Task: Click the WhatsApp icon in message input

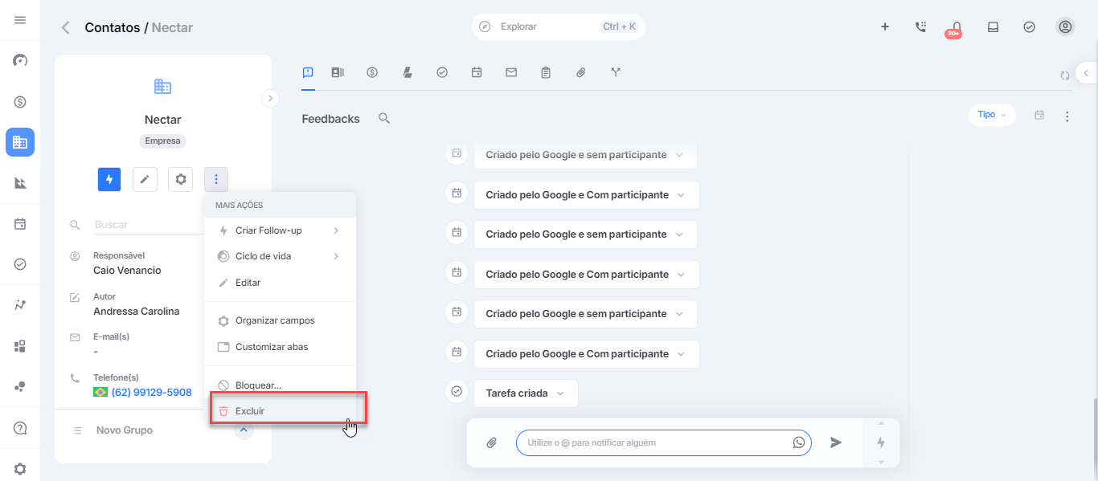Action: click(x=798, y=442)
